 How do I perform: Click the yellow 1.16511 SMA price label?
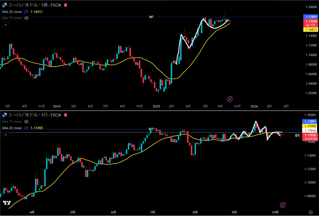pyautogui.click(x=310, y=30)
